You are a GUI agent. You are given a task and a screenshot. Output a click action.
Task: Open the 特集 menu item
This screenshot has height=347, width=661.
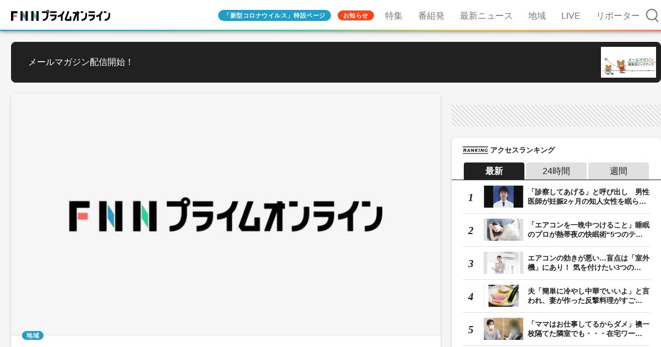[394, 16]
